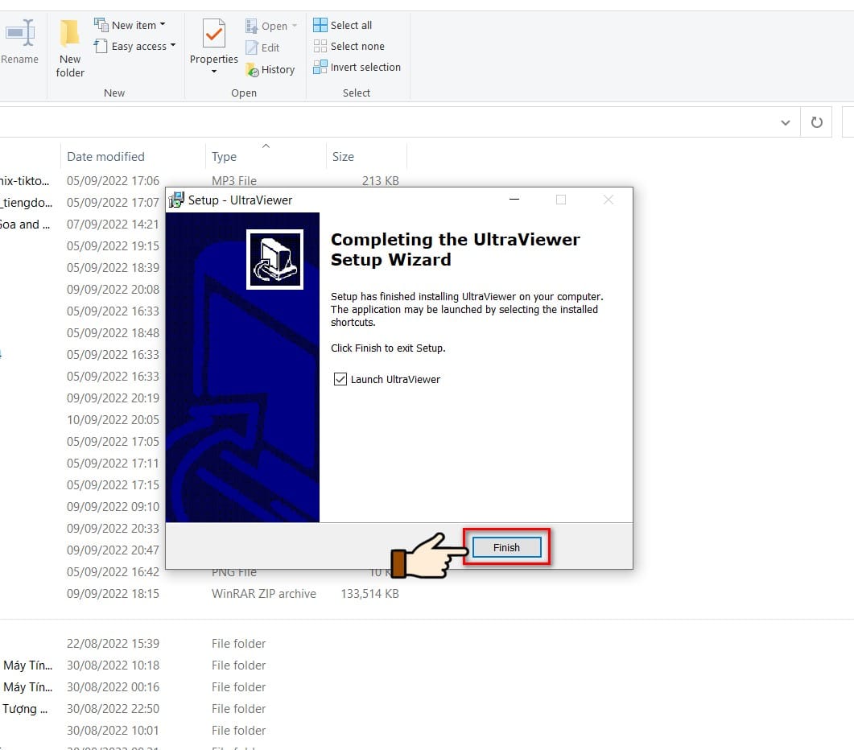Click the Select none icon

[x=320, y=47]
